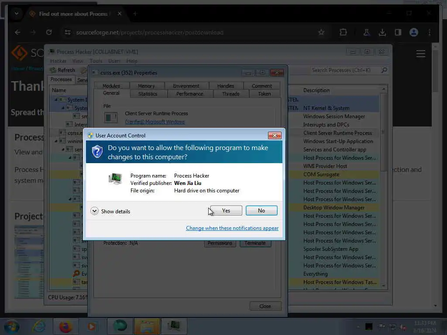The image size is (447, 335).
Task: Open Users menu in Process Hacker
Action: (x=114, y=61)
